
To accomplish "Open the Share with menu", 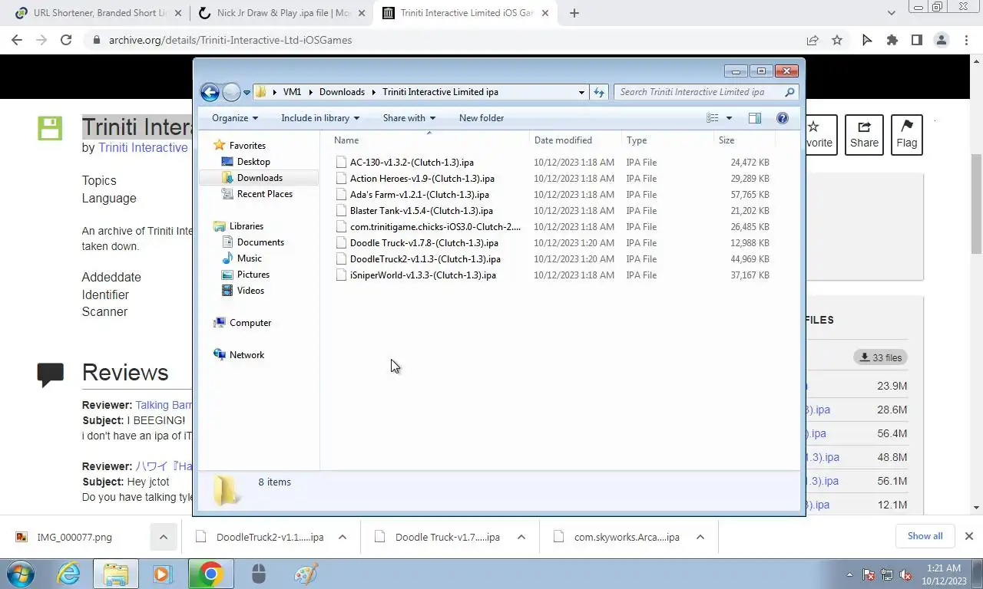I will pyautogui.click(x=409, y=118).
